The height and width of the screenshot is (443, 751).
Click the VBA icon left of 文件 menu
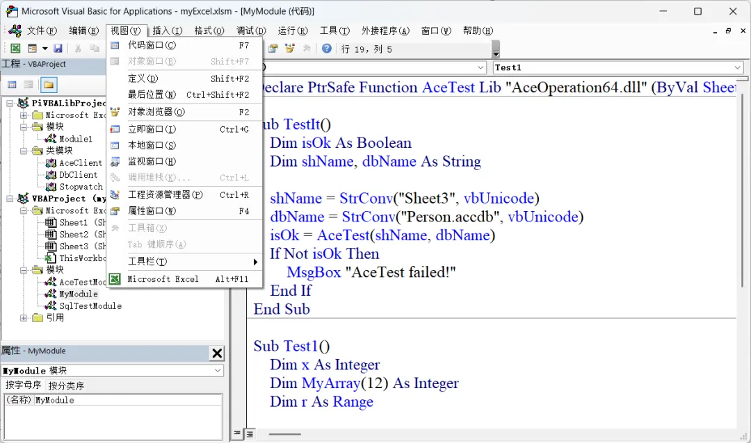pyautogui.click(x=15, y=31)
